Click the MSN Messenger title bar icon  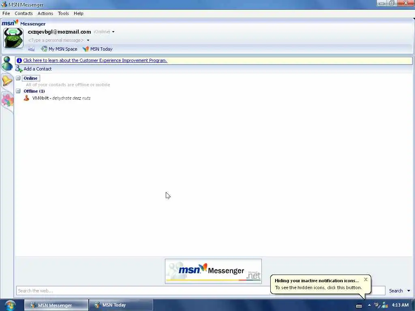(4, 4)
